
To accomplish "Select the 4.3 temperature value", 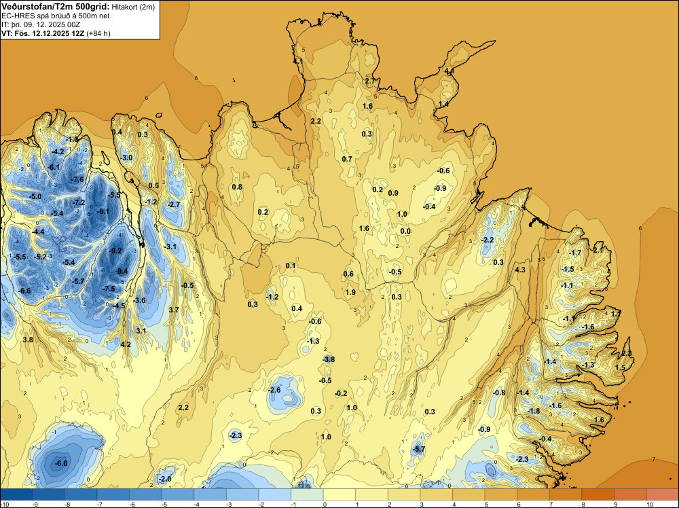I will click(x=520, y=270).
